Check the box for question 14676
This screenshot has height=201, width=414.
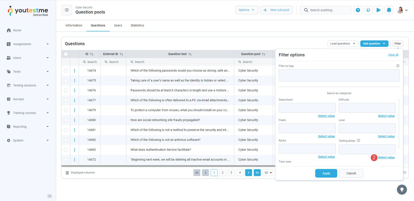click(66, 91)
